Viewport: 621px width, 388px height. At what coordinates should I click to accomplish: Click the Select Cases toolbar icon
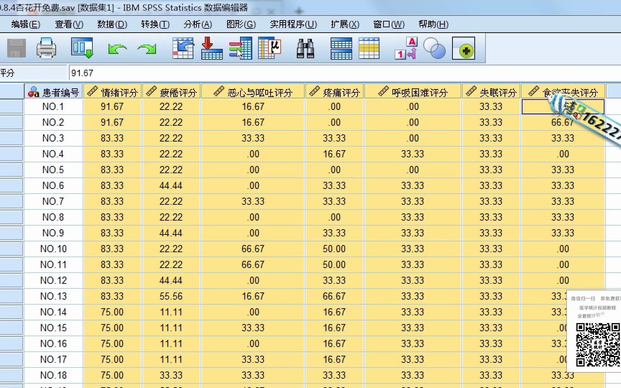coord(369,48)
